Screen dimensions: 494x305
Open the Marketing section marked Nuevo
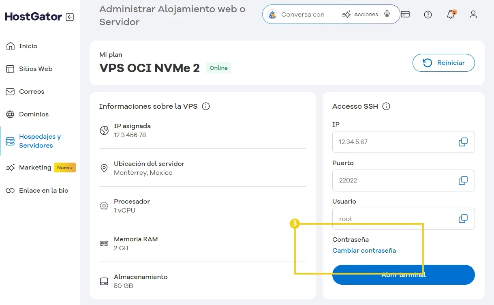point(34,167)
